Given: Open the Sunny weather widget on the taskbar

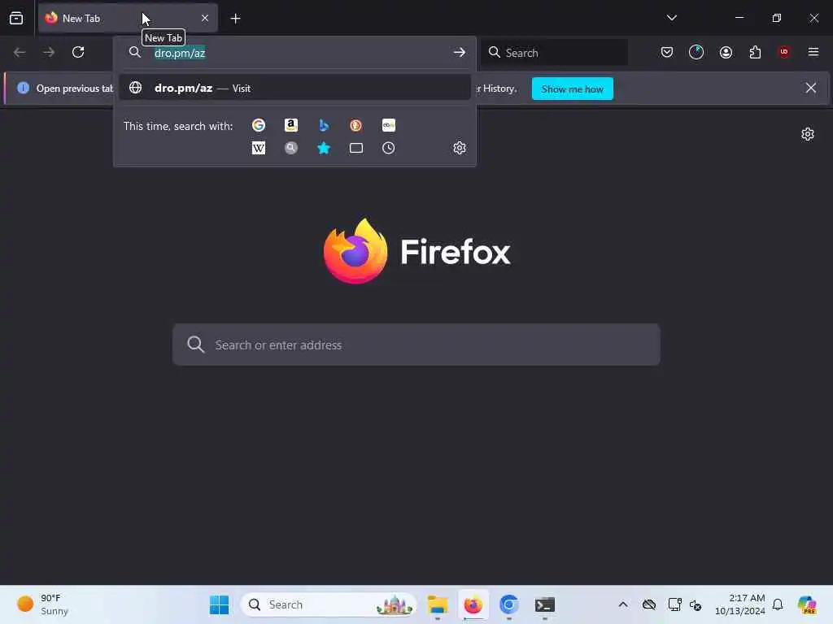Looking at the screenshot, I should click(42, 604).
